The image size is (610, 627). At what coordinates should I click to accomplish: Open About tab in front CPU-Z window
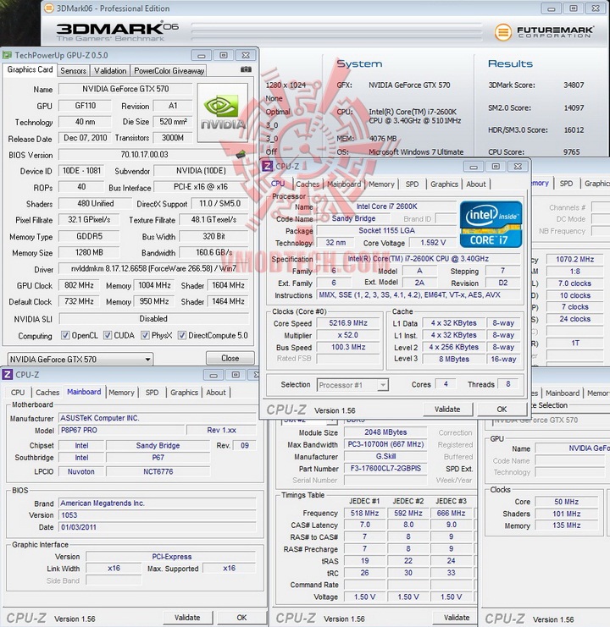pos(476,184)
